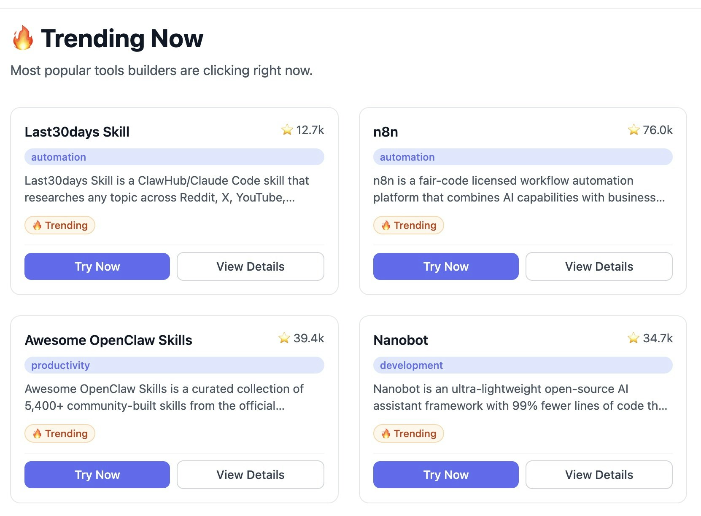Click the Trending badge on Awesome OpenClaw Skills
Image resolution: width=701 pixels, height=516 pixels.
coord(60,434)
